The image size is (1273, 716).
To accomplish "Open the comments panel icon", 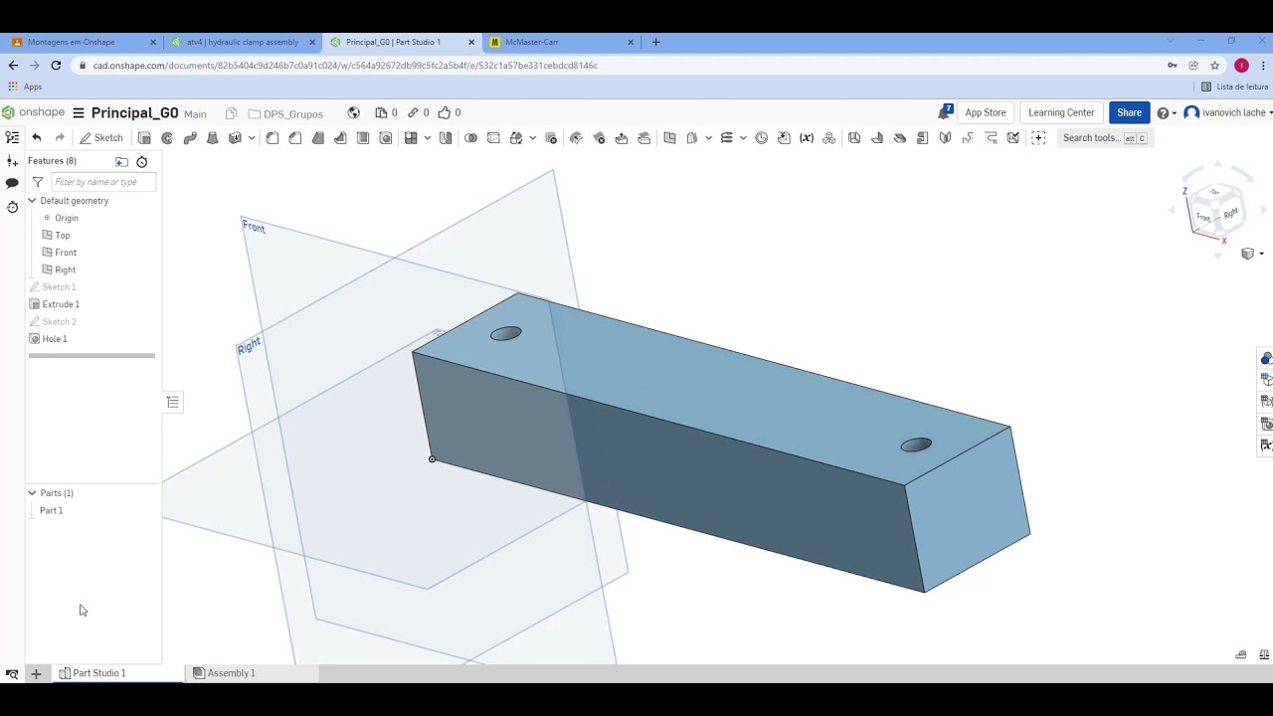I will 12,183.
